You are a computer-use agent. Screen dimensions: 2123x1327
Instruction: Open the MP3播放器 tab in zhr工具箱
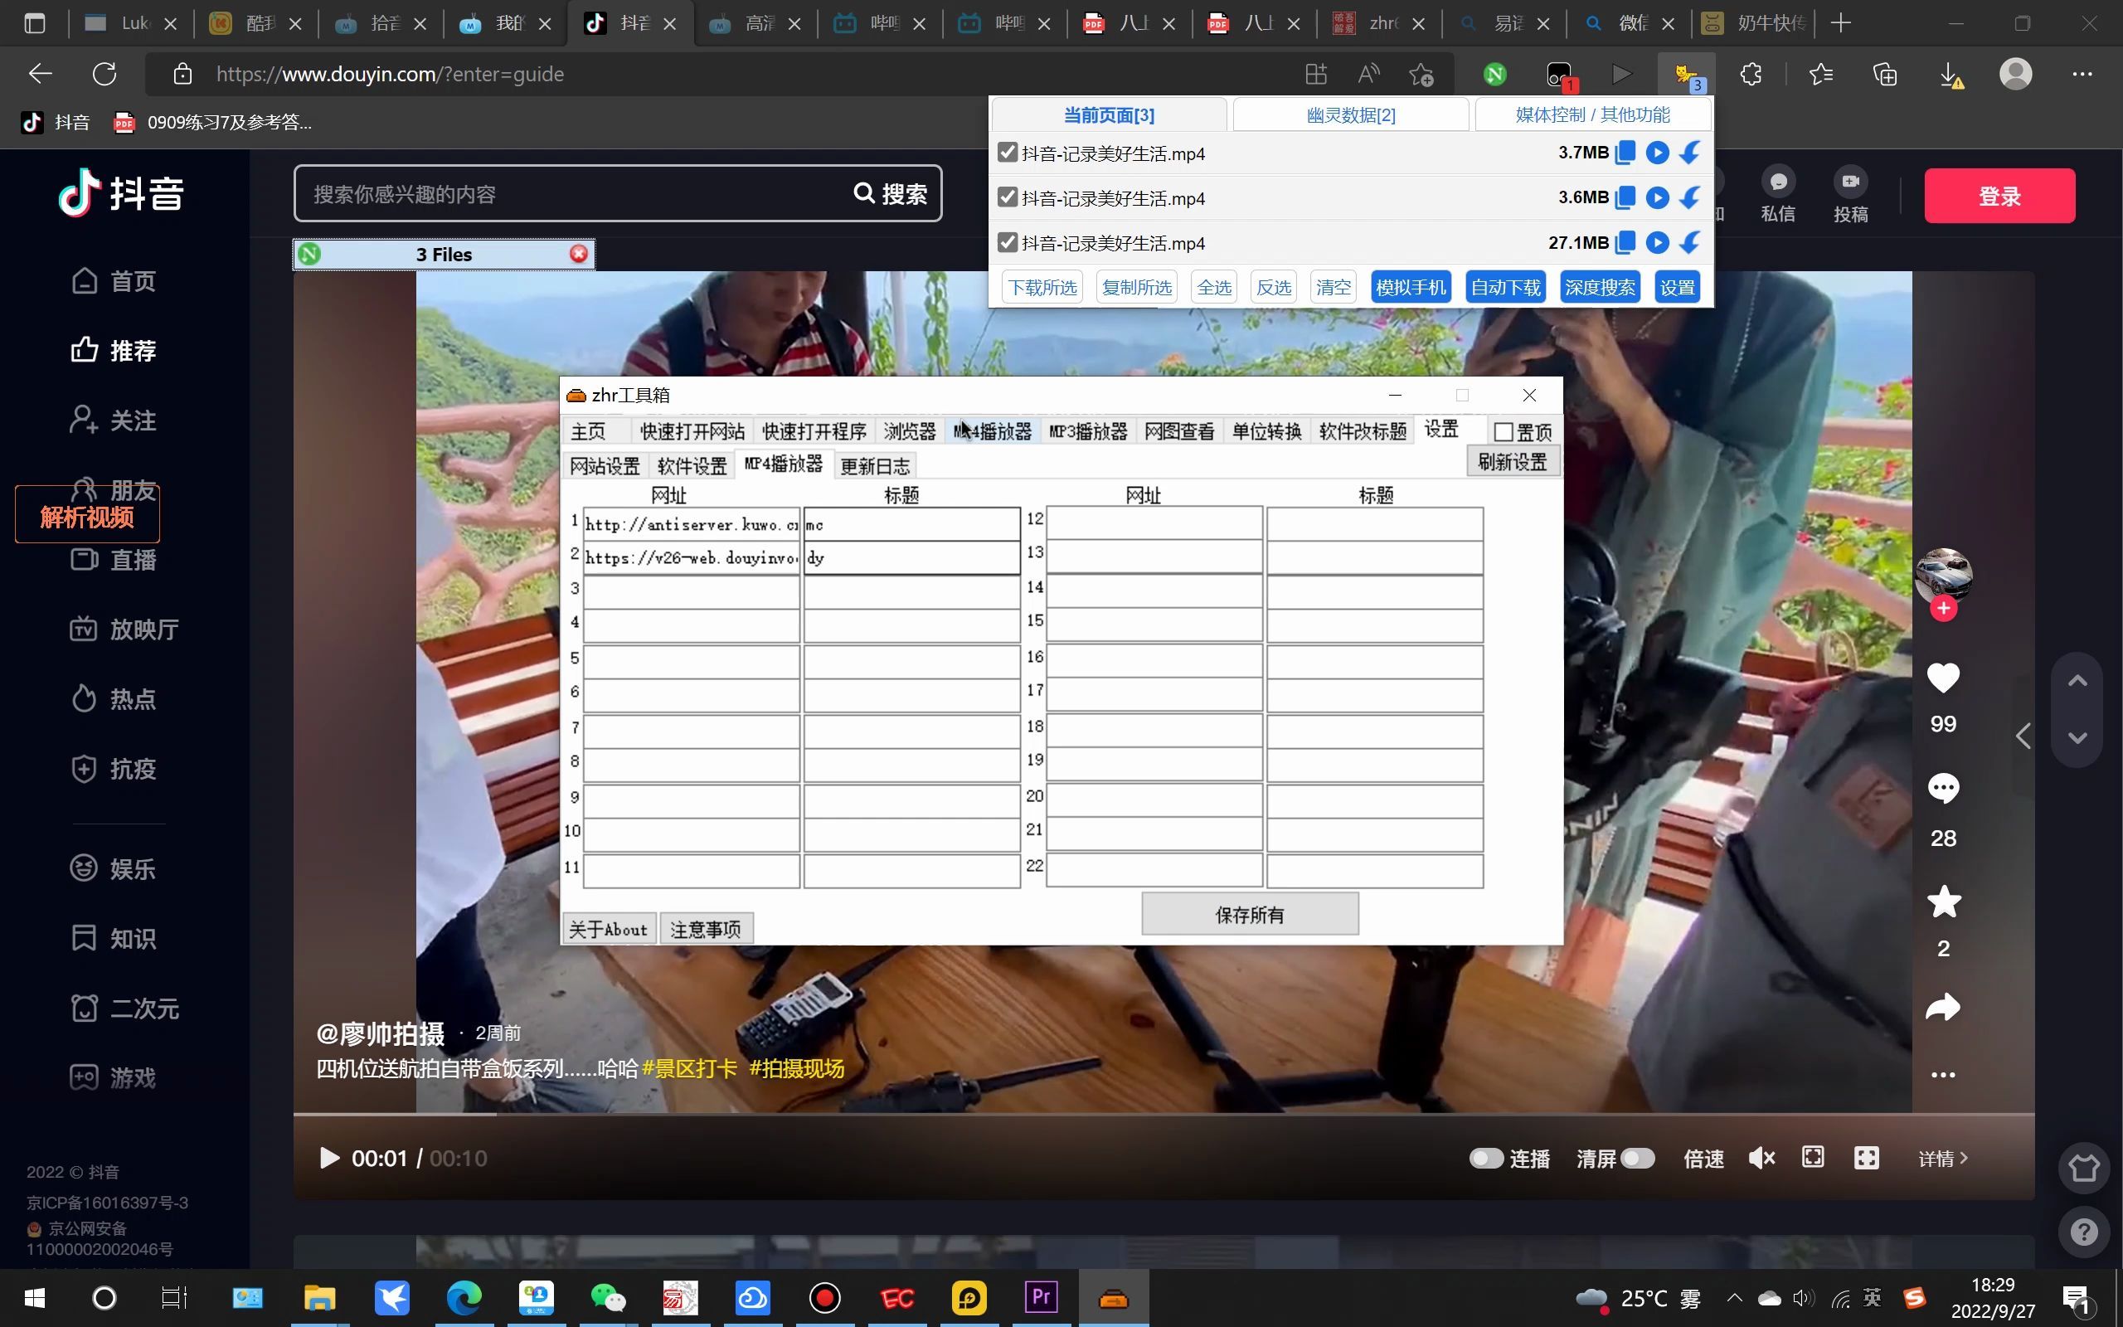point(1088,431)
